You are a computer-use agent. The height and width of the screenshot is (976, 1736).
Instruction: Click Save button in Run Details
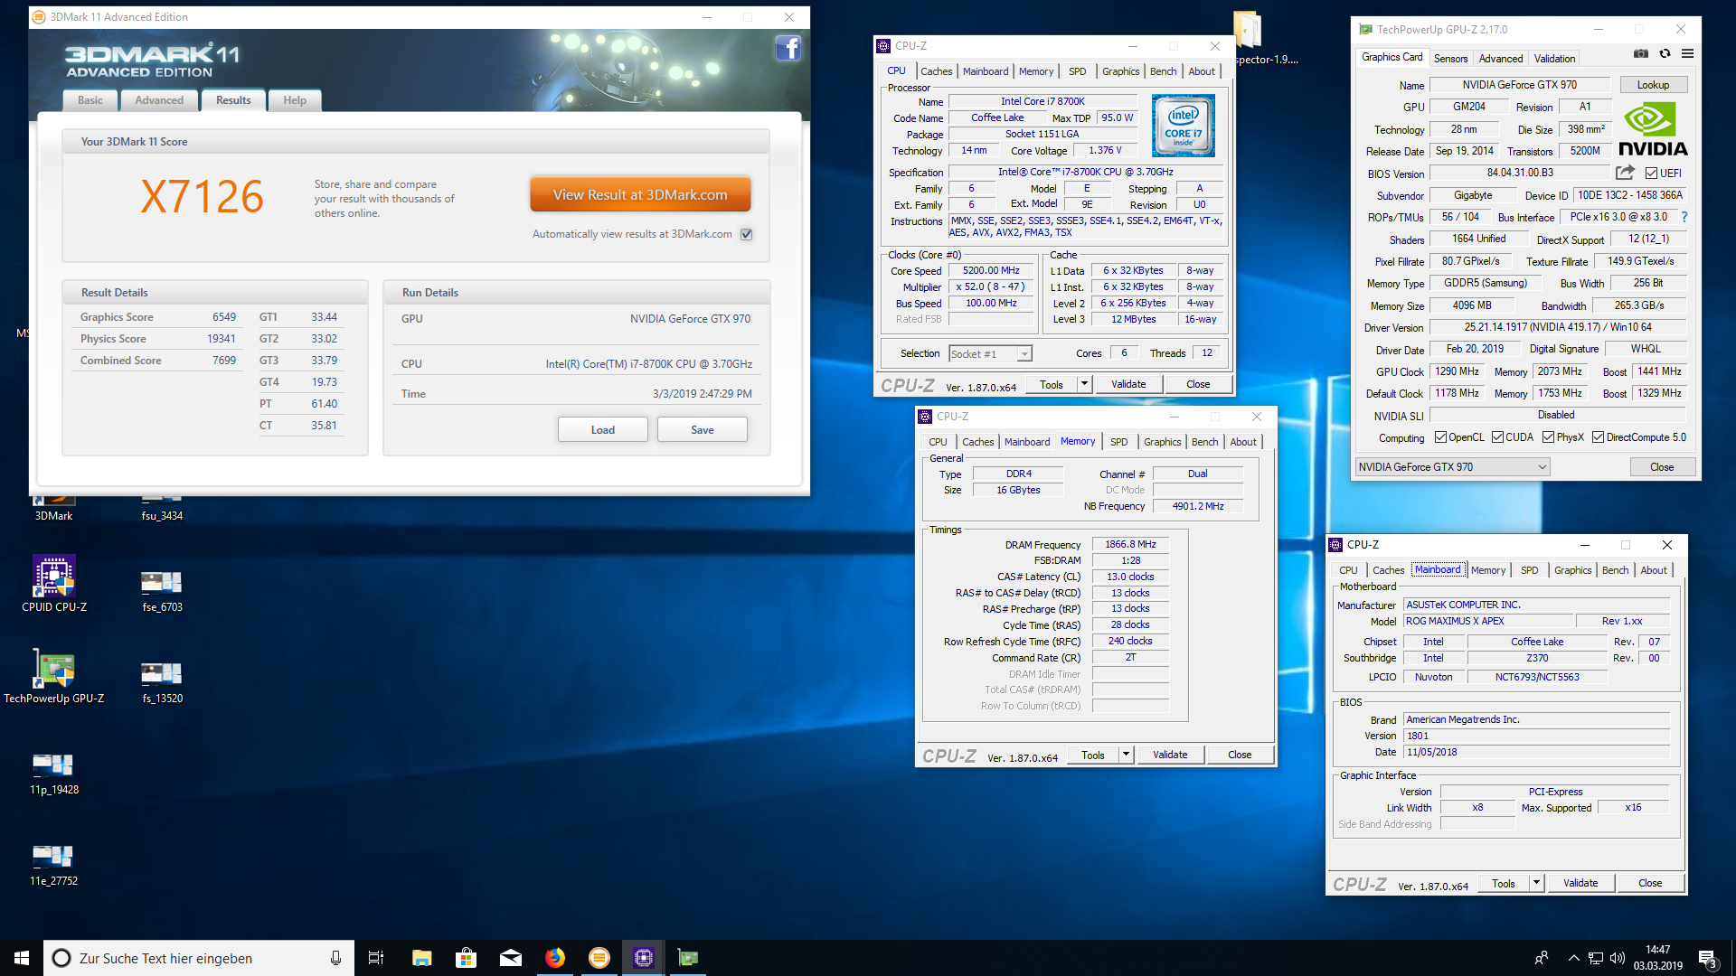[703, 429]
